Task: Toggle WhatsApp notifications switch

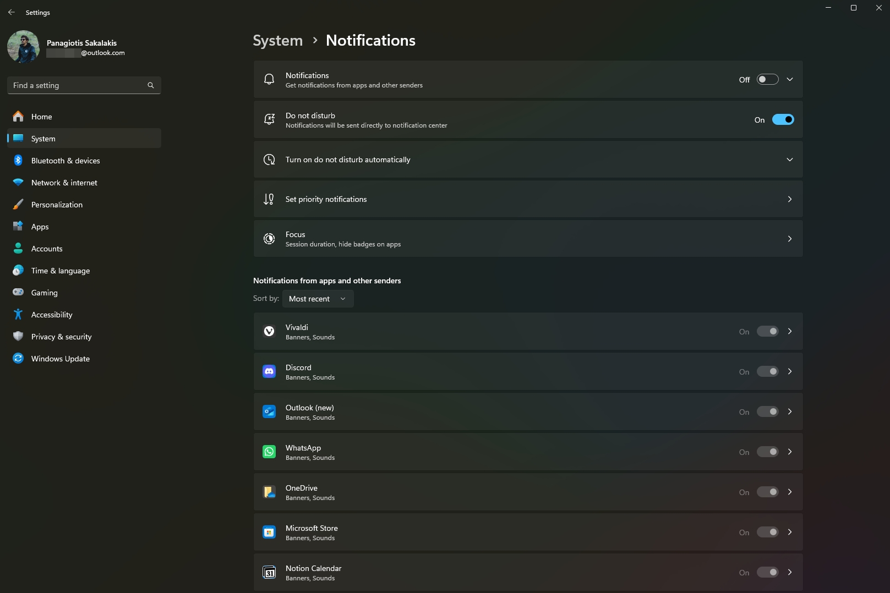Action: point(767,452)
